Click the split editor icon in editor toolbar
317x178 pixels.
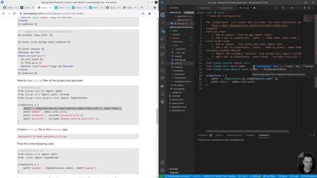pos(309,8)
